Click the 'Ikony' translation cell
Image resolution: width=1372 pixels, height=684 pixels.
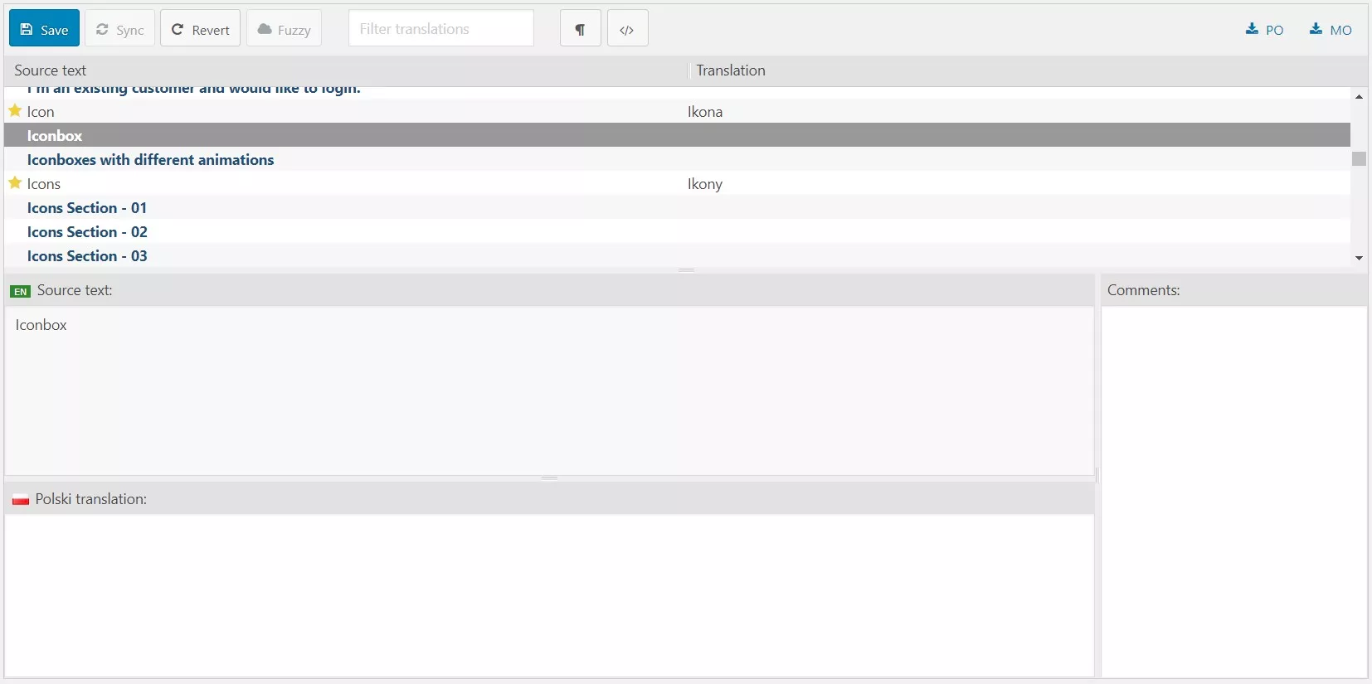point(705,184)
